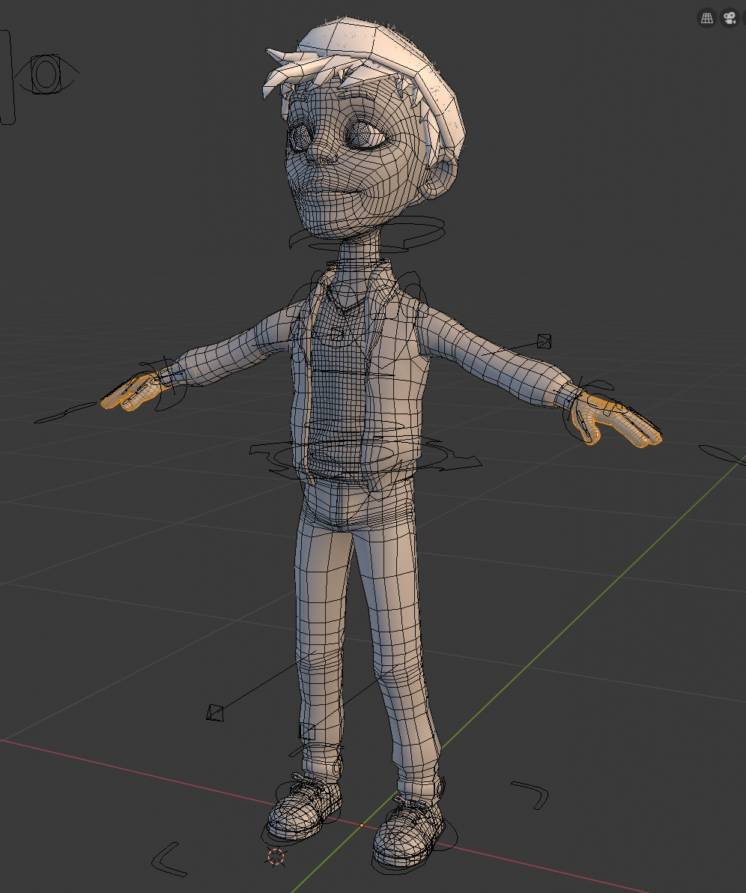Screen dimensions: 746x893
Task: Select the elbow pole cube beside the left arm
Action: click(x=544, y=341)
